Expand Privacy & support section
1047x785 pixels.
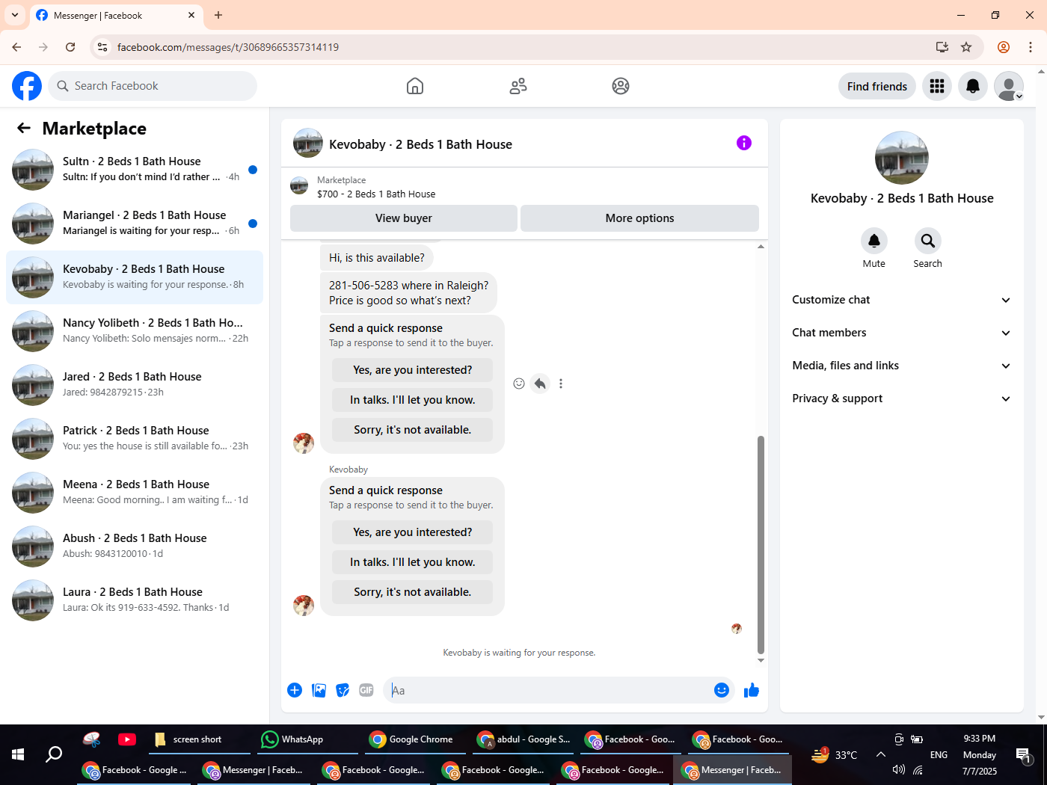coord(901,398)
